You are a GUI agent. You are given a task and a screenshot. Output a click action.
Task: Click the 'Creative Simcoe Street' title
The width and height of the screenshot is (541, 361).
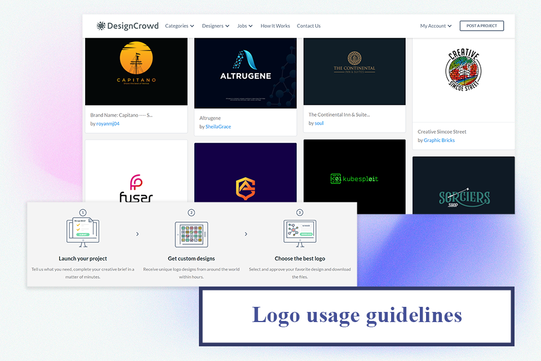pyautogui.click(x=442, y=131)
